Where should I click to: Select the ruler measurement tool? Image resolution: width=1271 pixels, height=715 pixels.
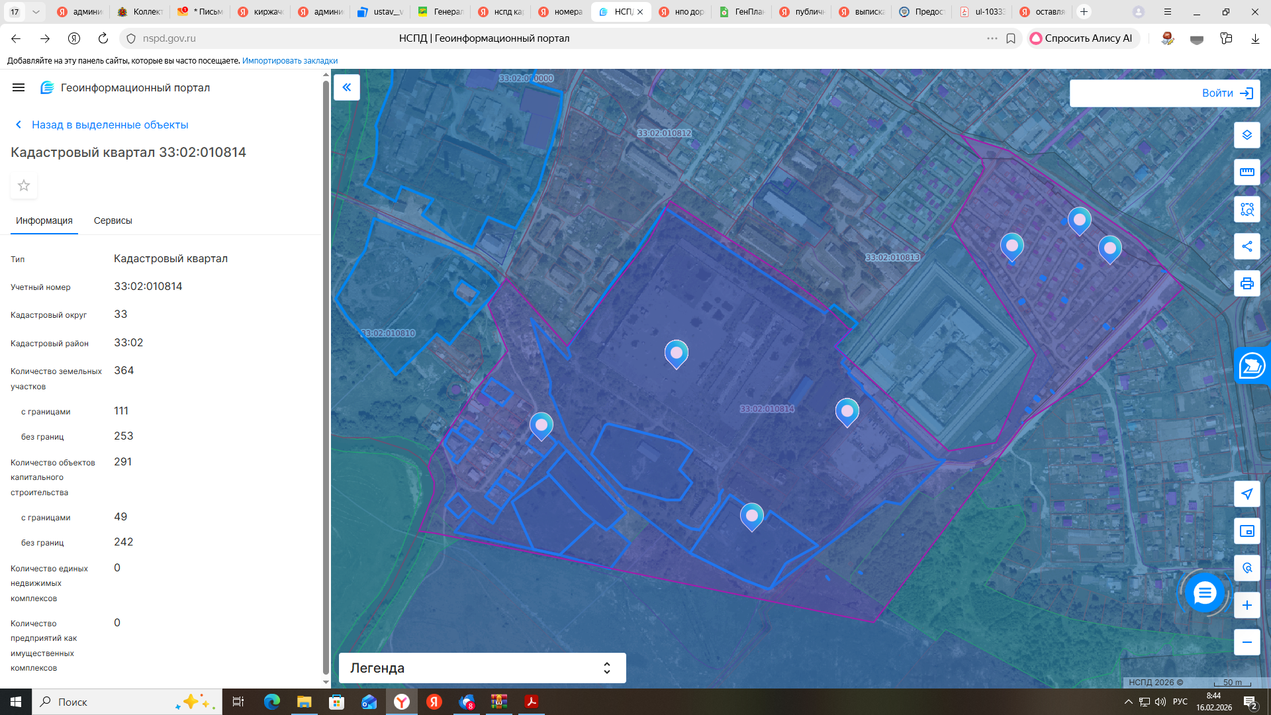1247,172
